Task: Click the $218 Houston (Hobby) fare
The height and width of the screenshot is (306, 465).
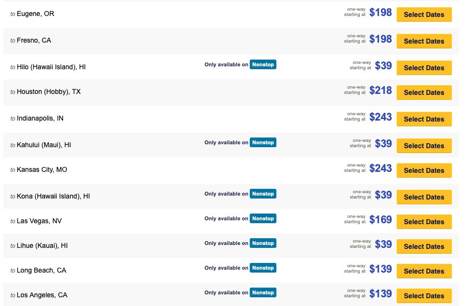Action: tap(381, 90)
